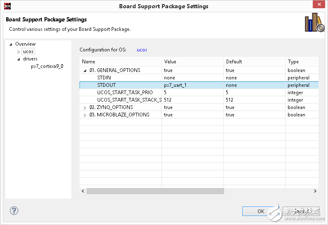The width and height of the screenshot is (328, 225).
Task: Click the horizontal scrollbar right arrow
Action: (x=315, y=191)
